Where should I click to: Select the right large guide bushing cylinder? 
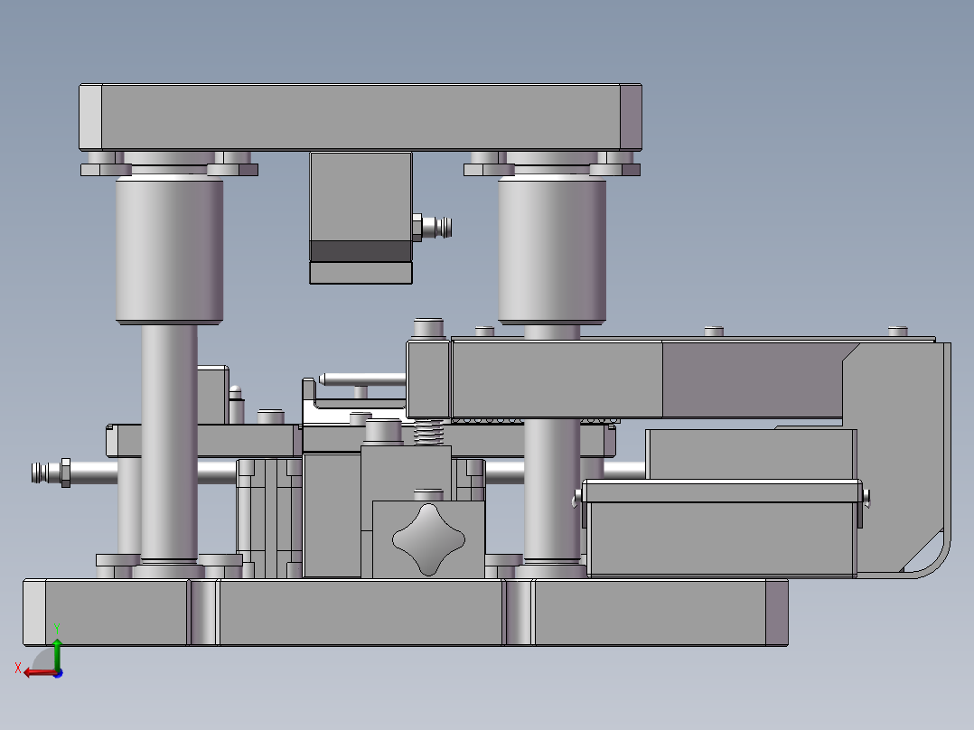click(x=552, y=249)
